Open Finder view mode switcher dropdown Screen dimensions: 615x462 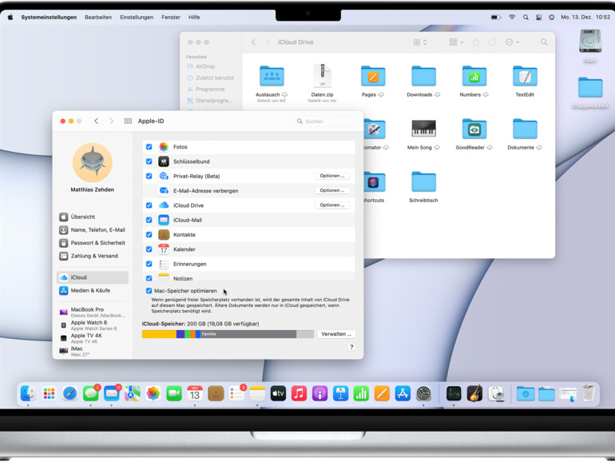tap(420, 42)
